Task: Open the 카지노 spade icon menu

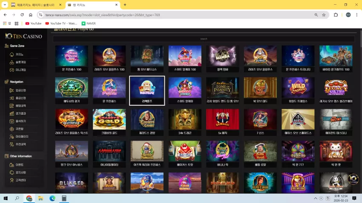Action: pyautogui.click(x=12, y=54)
